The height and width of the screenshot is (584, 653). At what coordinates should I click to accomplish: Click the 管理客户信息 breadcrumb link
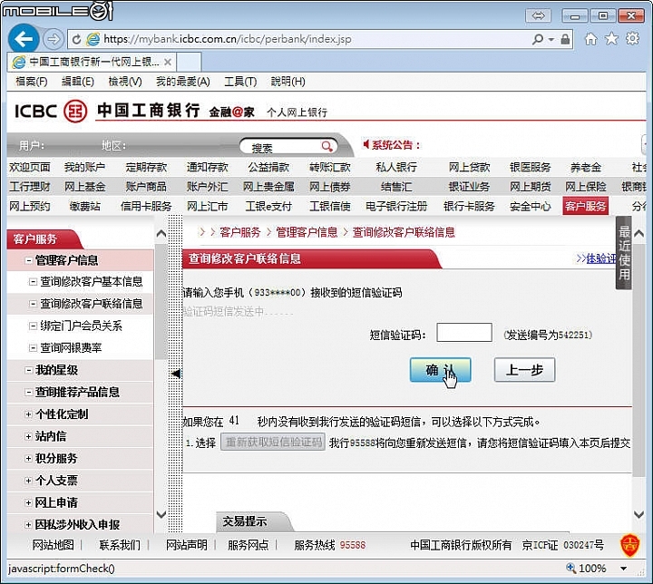pos(307,232)
